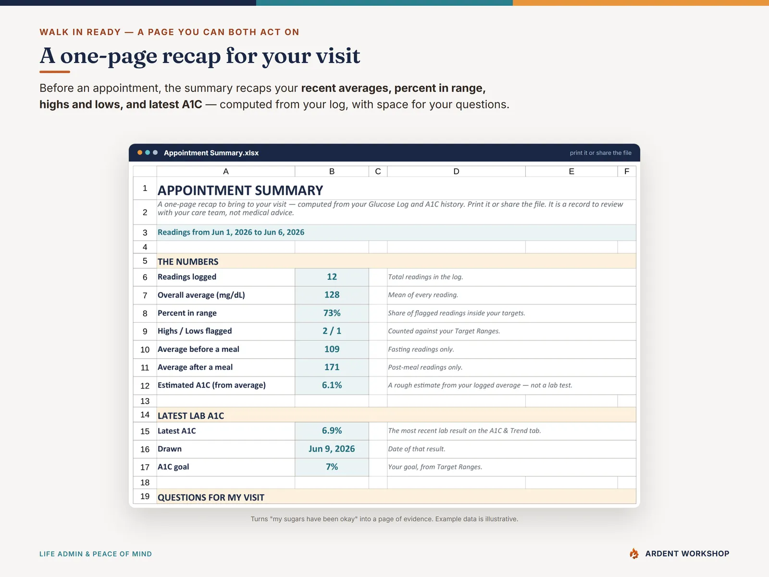The width and height of the screenshot is (769, 577).
Task: Select the value 171 cell
Action: (x=332, y=367)
